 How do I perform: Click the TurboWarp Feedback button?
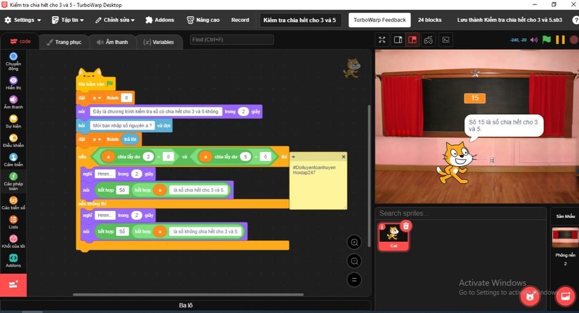click(379, 20)
